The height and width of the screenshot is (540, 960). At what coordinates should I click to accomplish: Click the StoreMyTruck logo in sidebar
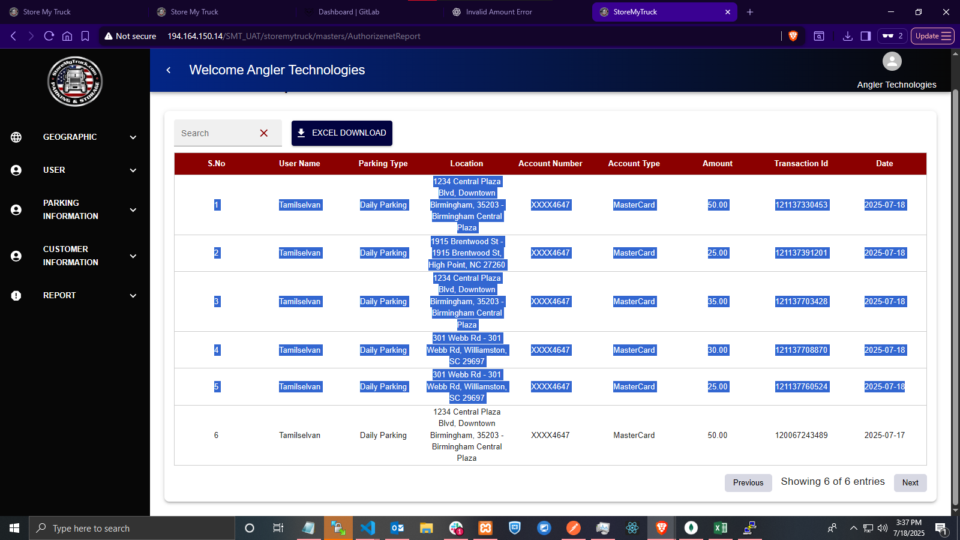pyautogui.click(x=75, y=82)
